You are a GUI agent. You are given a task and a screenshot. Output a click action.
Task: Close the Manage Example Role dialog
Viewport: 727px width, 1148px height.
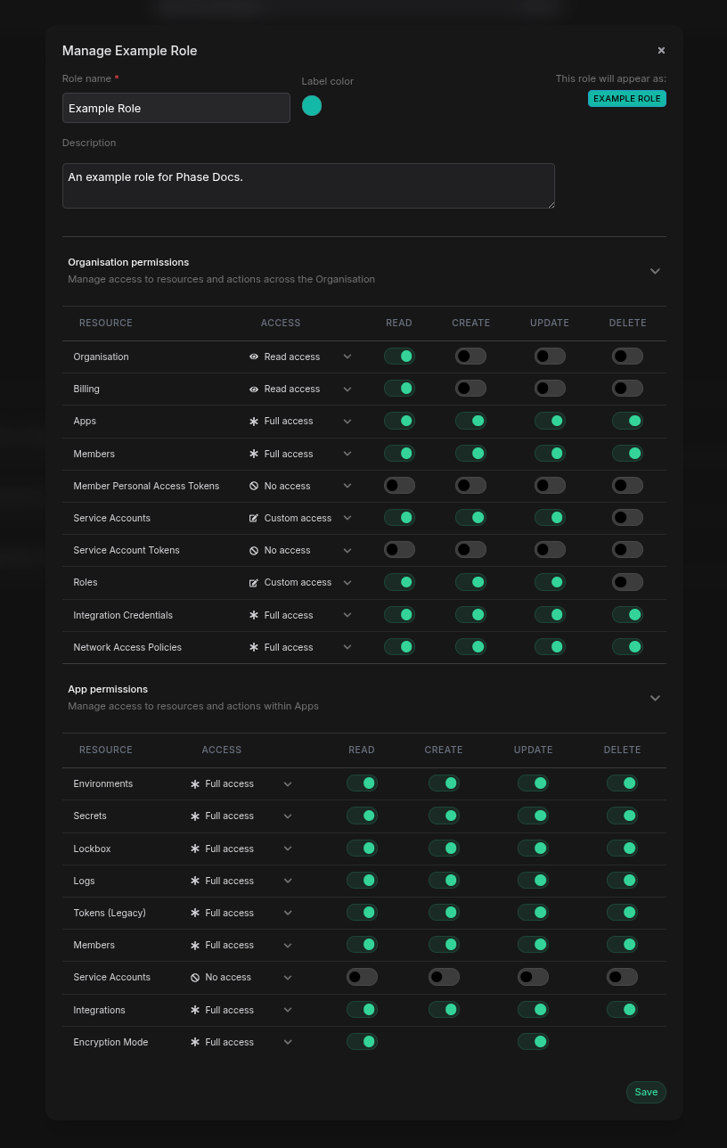[661, 51]
